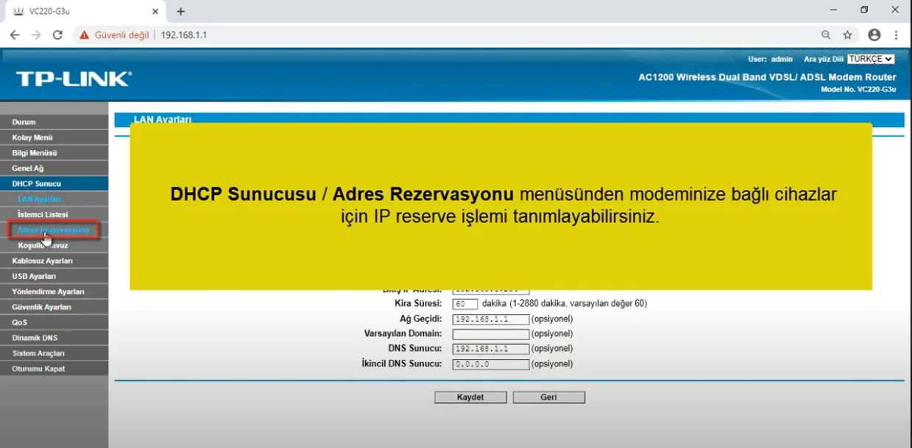Open Chrome three-dot menu
912x448 pixels.
click(x=896, y=35)
